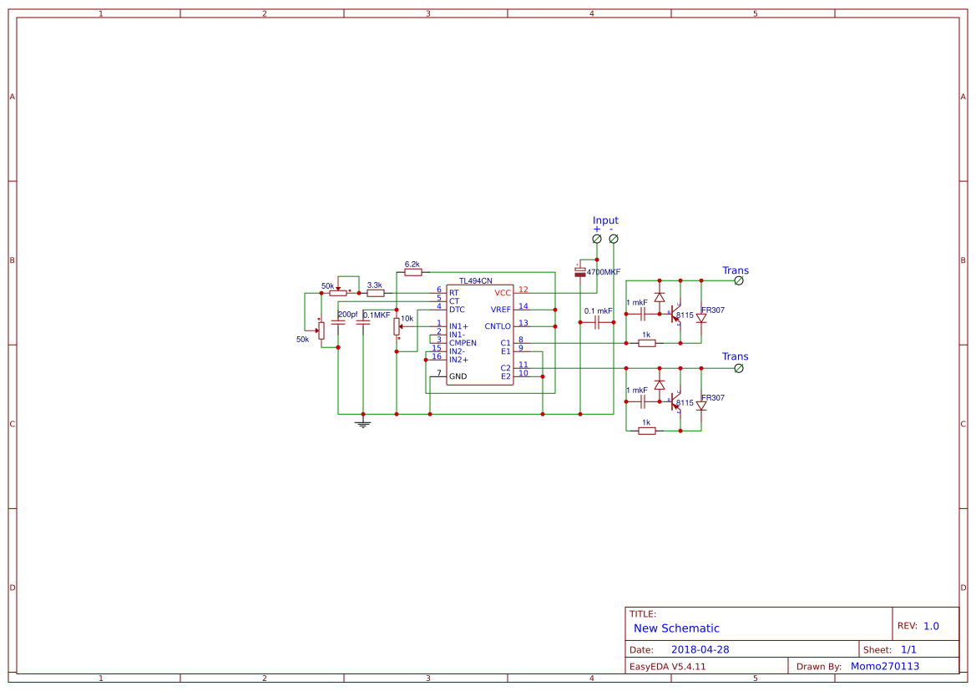Click the 4700MKF value label
The height and width of the screenshot is (691, 976).
[603, 272]
